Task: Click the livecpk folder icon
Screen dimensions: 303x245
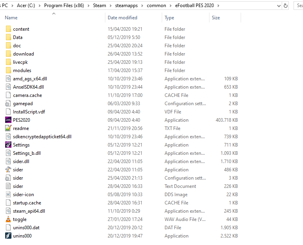Action: coord(8,62)
